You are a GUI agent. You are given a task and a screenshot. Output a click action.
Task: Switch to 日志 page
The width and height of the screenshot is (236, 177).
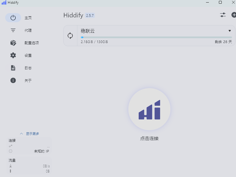tap(28, 68)
